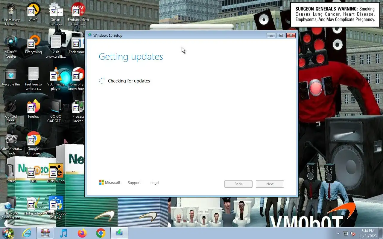The image size is (383, 239).
Task: Open the Legal link in Setup
Action: 155,183
